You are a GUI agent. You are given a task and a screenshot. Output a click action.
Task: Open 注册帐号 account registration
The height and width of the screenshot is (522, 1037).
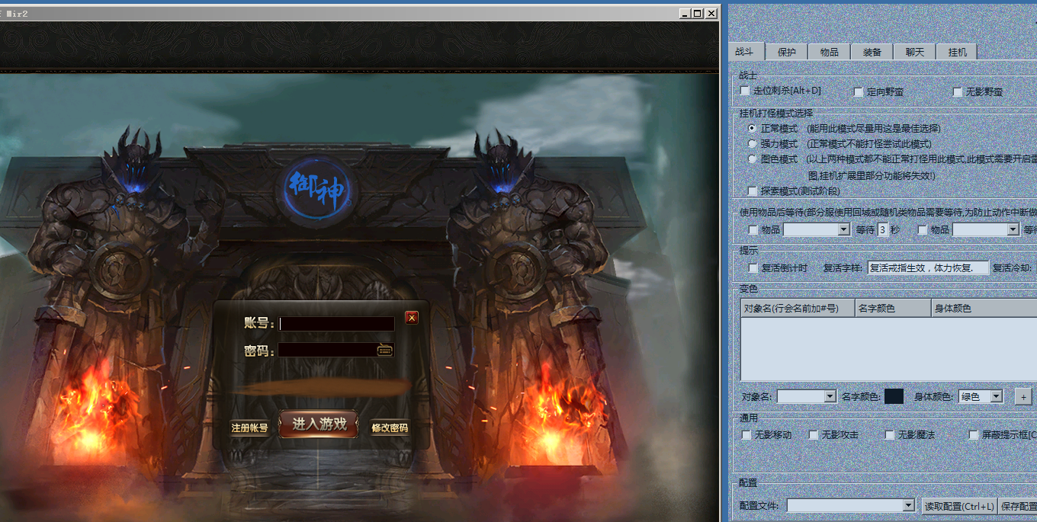pyautogui.click(x=249, y=428)
